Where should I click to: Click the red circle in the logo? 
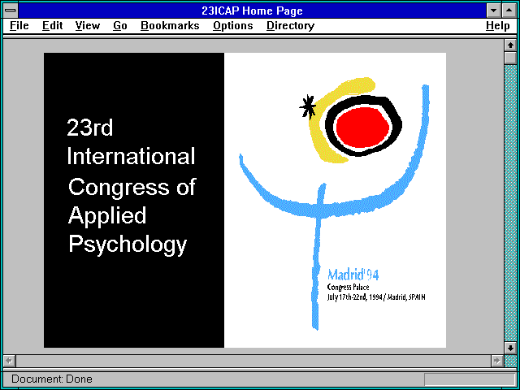[x=363, y=127]
